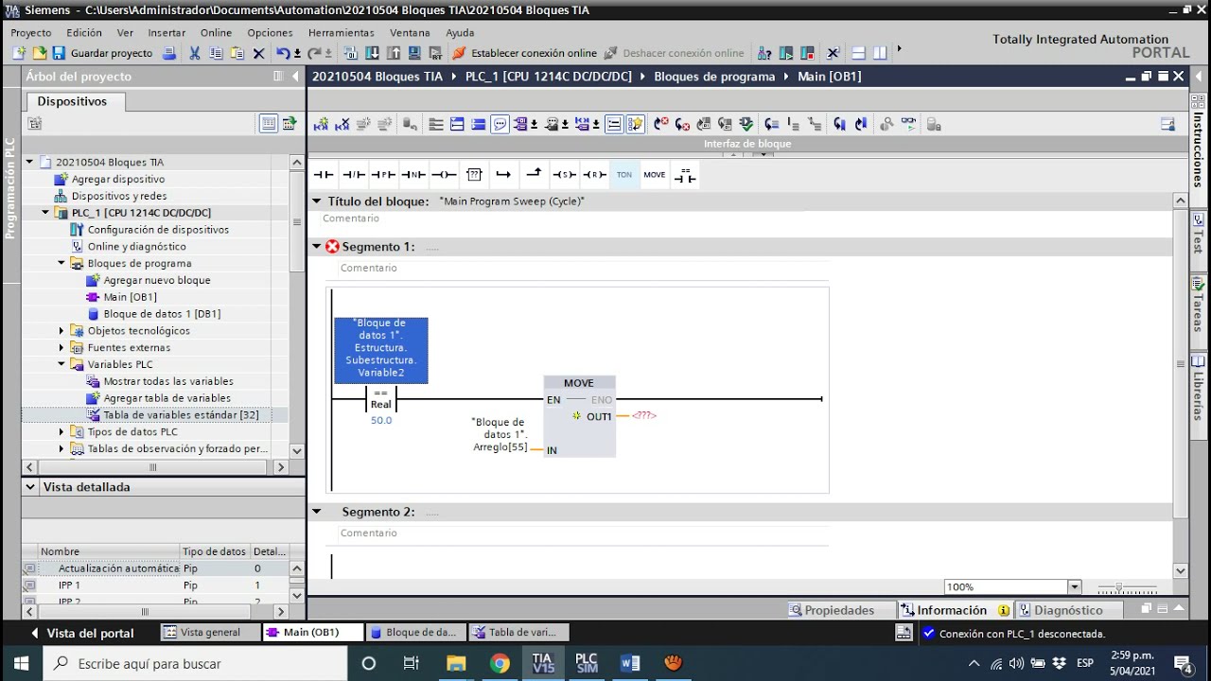
Task: Expand the Fuentes externas folder
Action: 61,348
